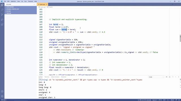Click the feedback icon in status bar
181x101 pixels.
point(176,100)
